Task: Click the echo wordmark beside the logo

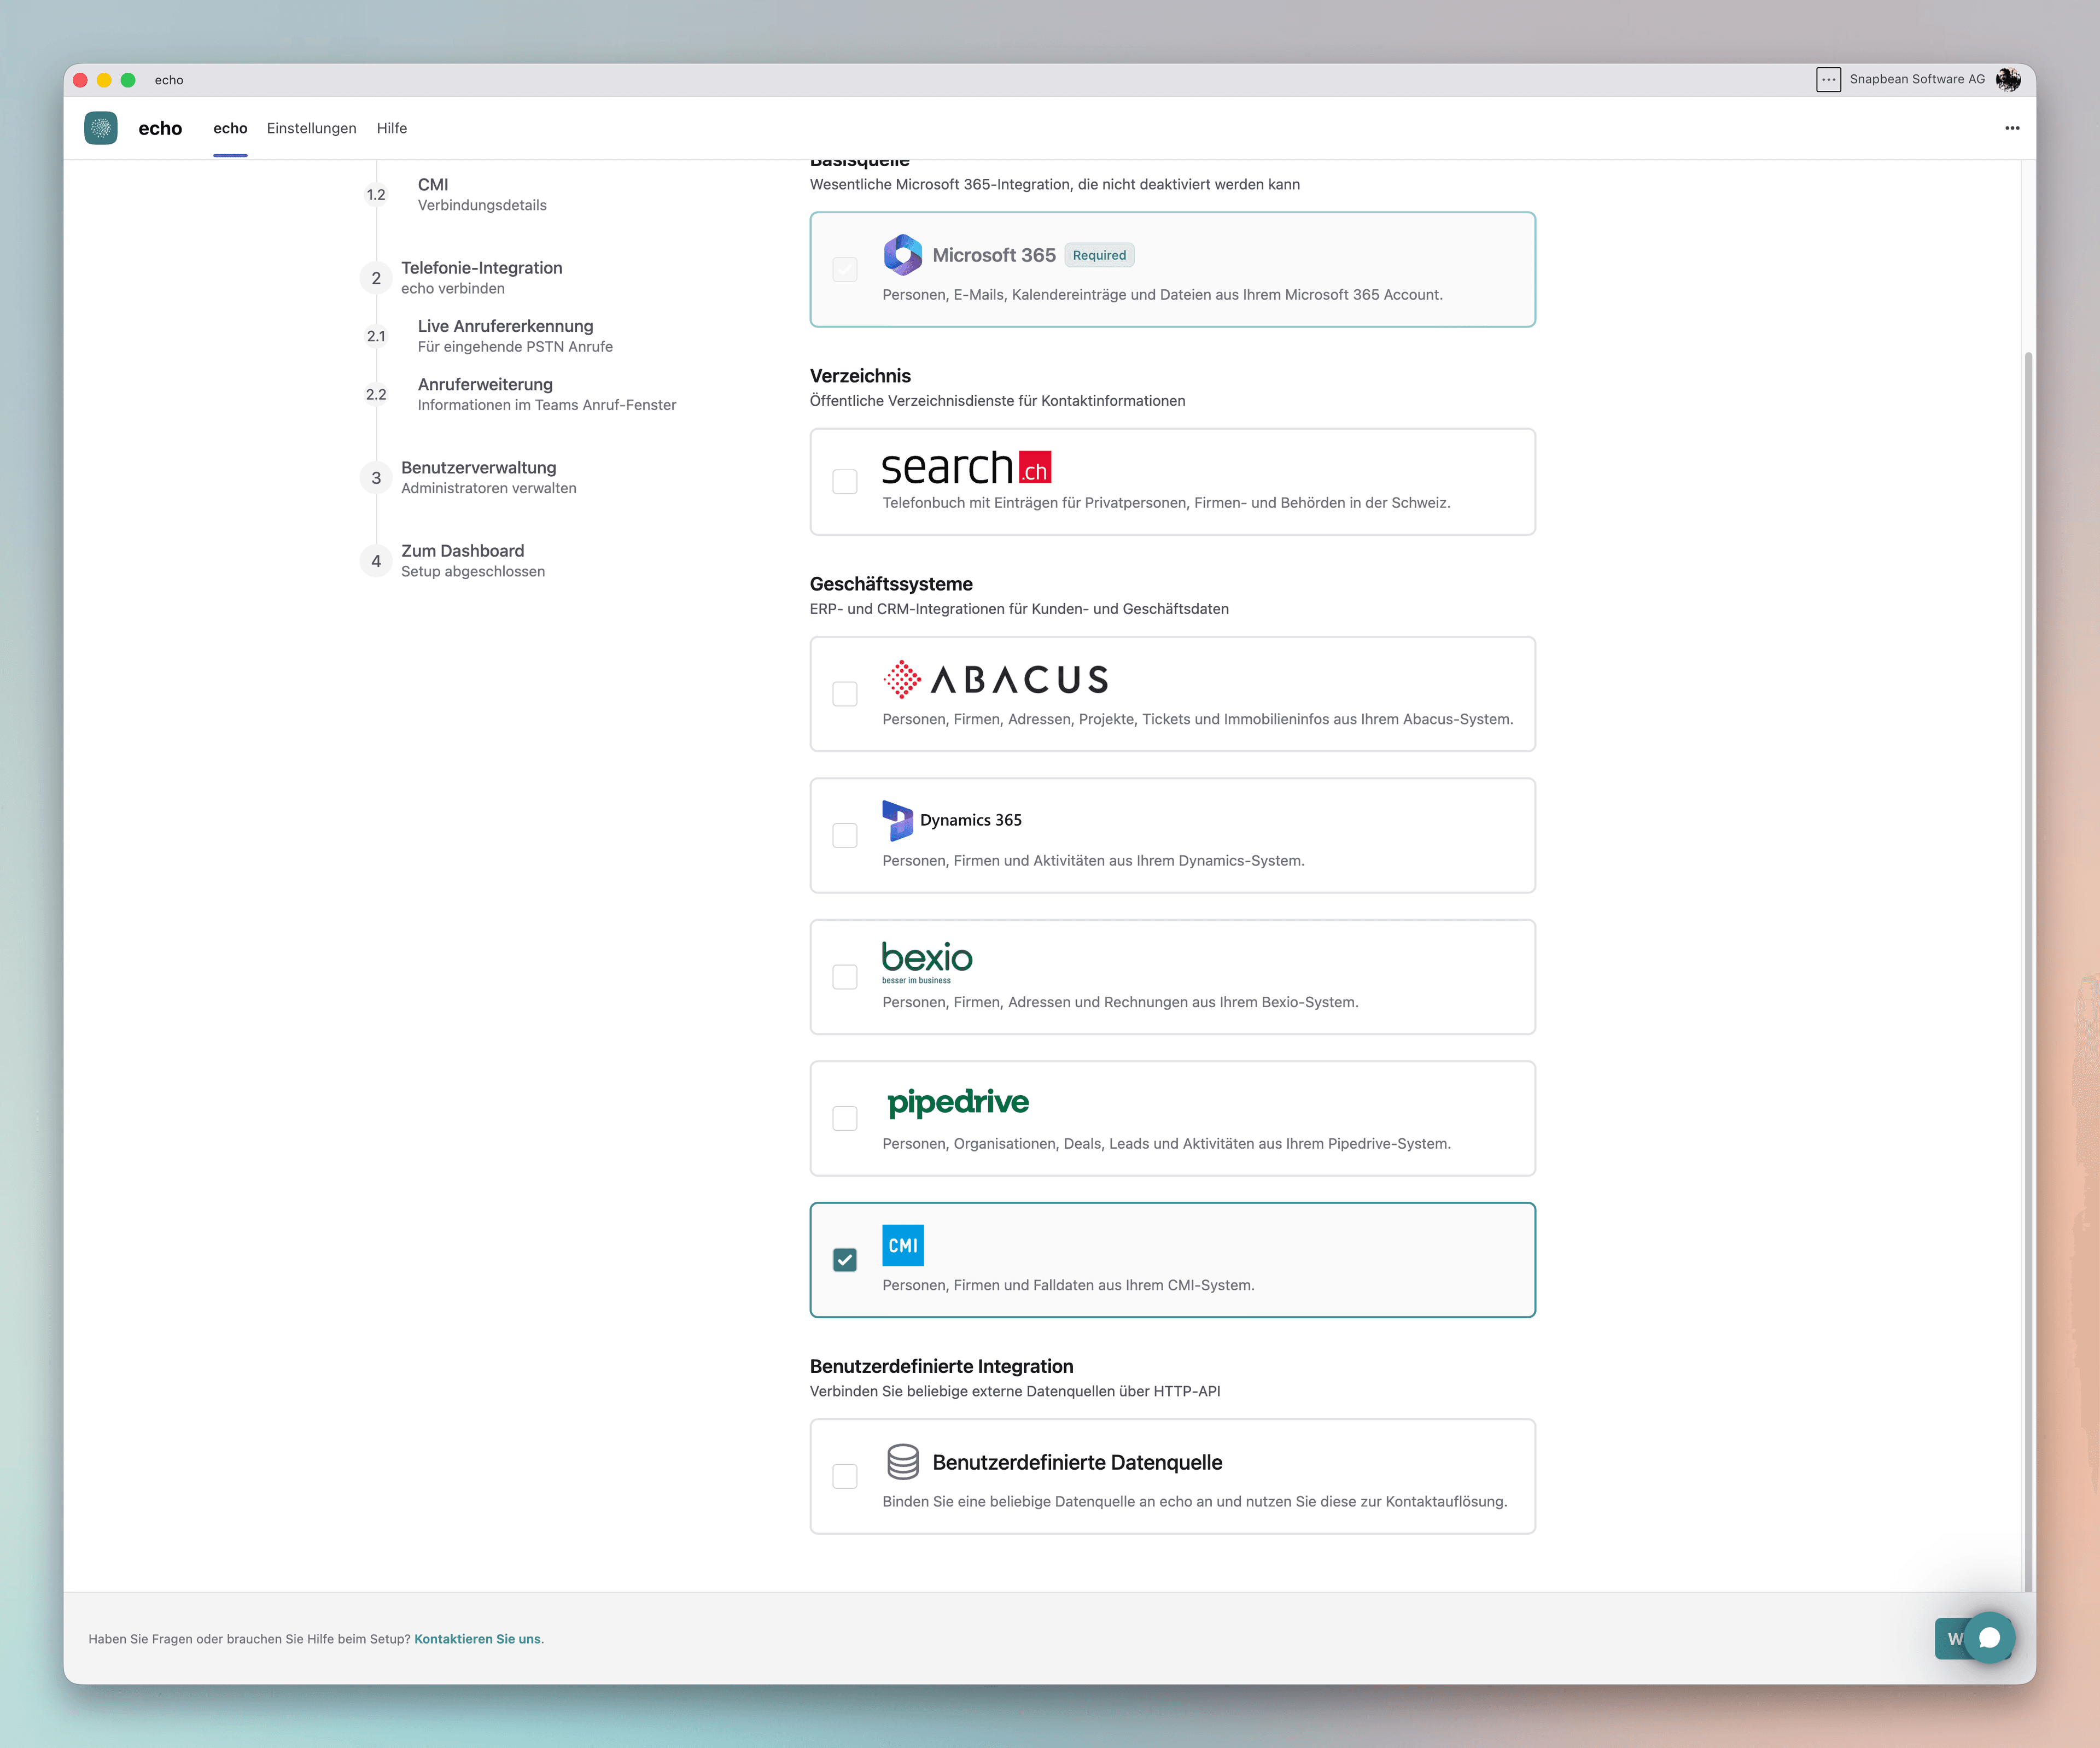Action: point(160,128)
